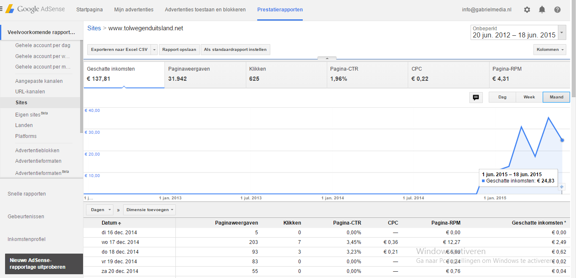Click the chart annotations speech bubble icon
This screenshot has width=576, height=278.
[476, 97]
